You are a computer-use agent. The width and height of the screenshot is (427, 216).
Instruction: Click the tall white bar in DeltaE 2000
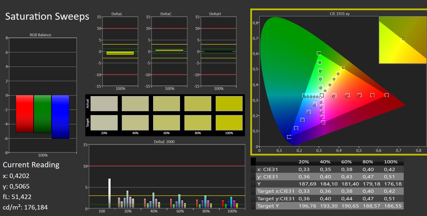(x=109, y=193)
